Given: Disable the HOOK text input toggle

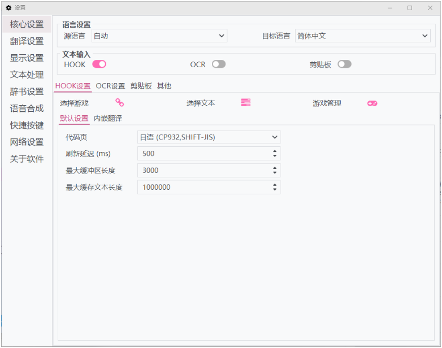Looking at the screenshot, I should [99, 64].
